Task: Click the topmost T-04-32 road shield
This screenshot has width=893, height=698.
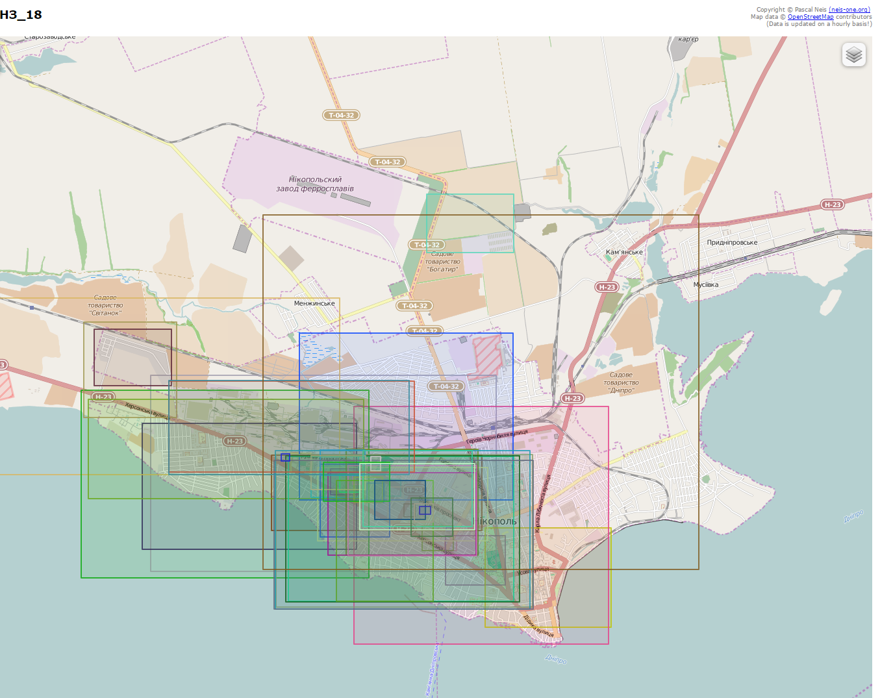Action: point(341,115)
